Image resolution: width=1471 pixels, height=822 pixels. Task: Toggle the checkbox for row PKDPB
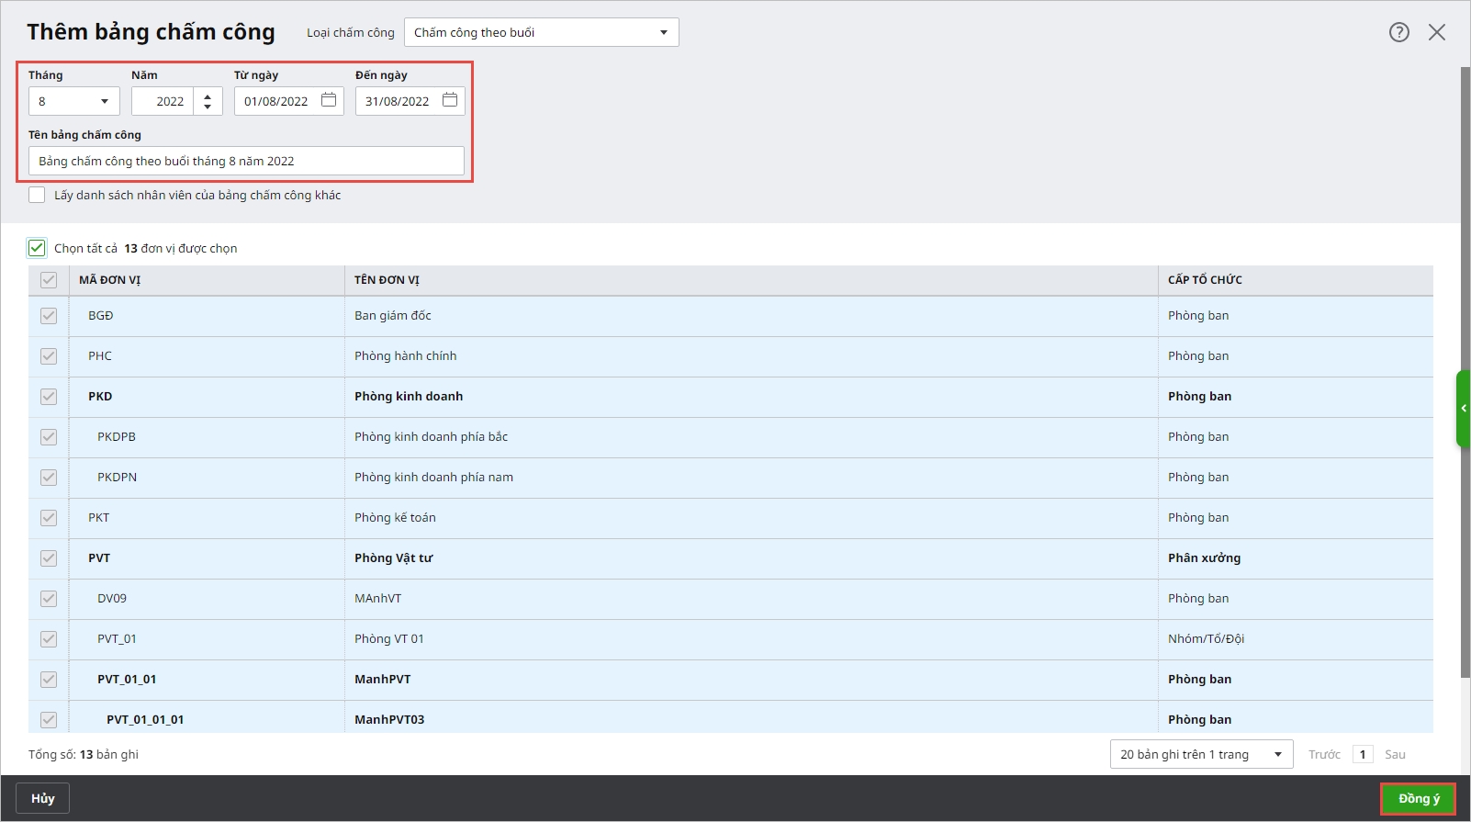click(x=49, y=437)
